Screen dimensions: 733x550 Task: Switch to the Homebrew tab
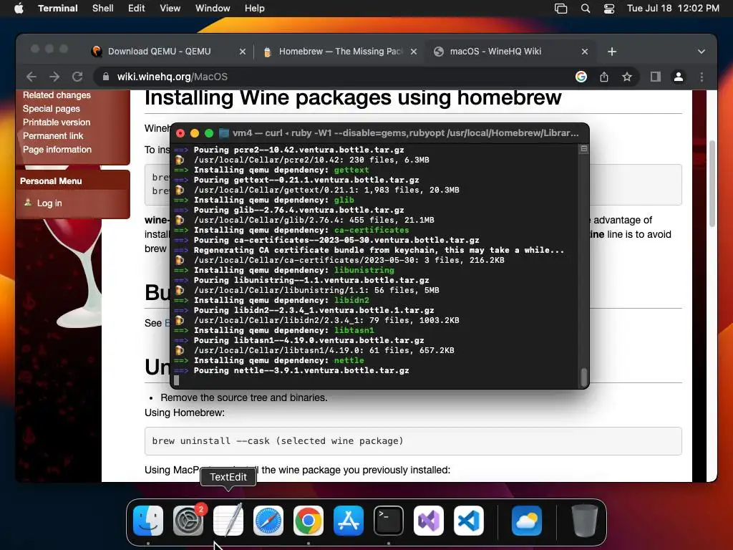point(340,52)
